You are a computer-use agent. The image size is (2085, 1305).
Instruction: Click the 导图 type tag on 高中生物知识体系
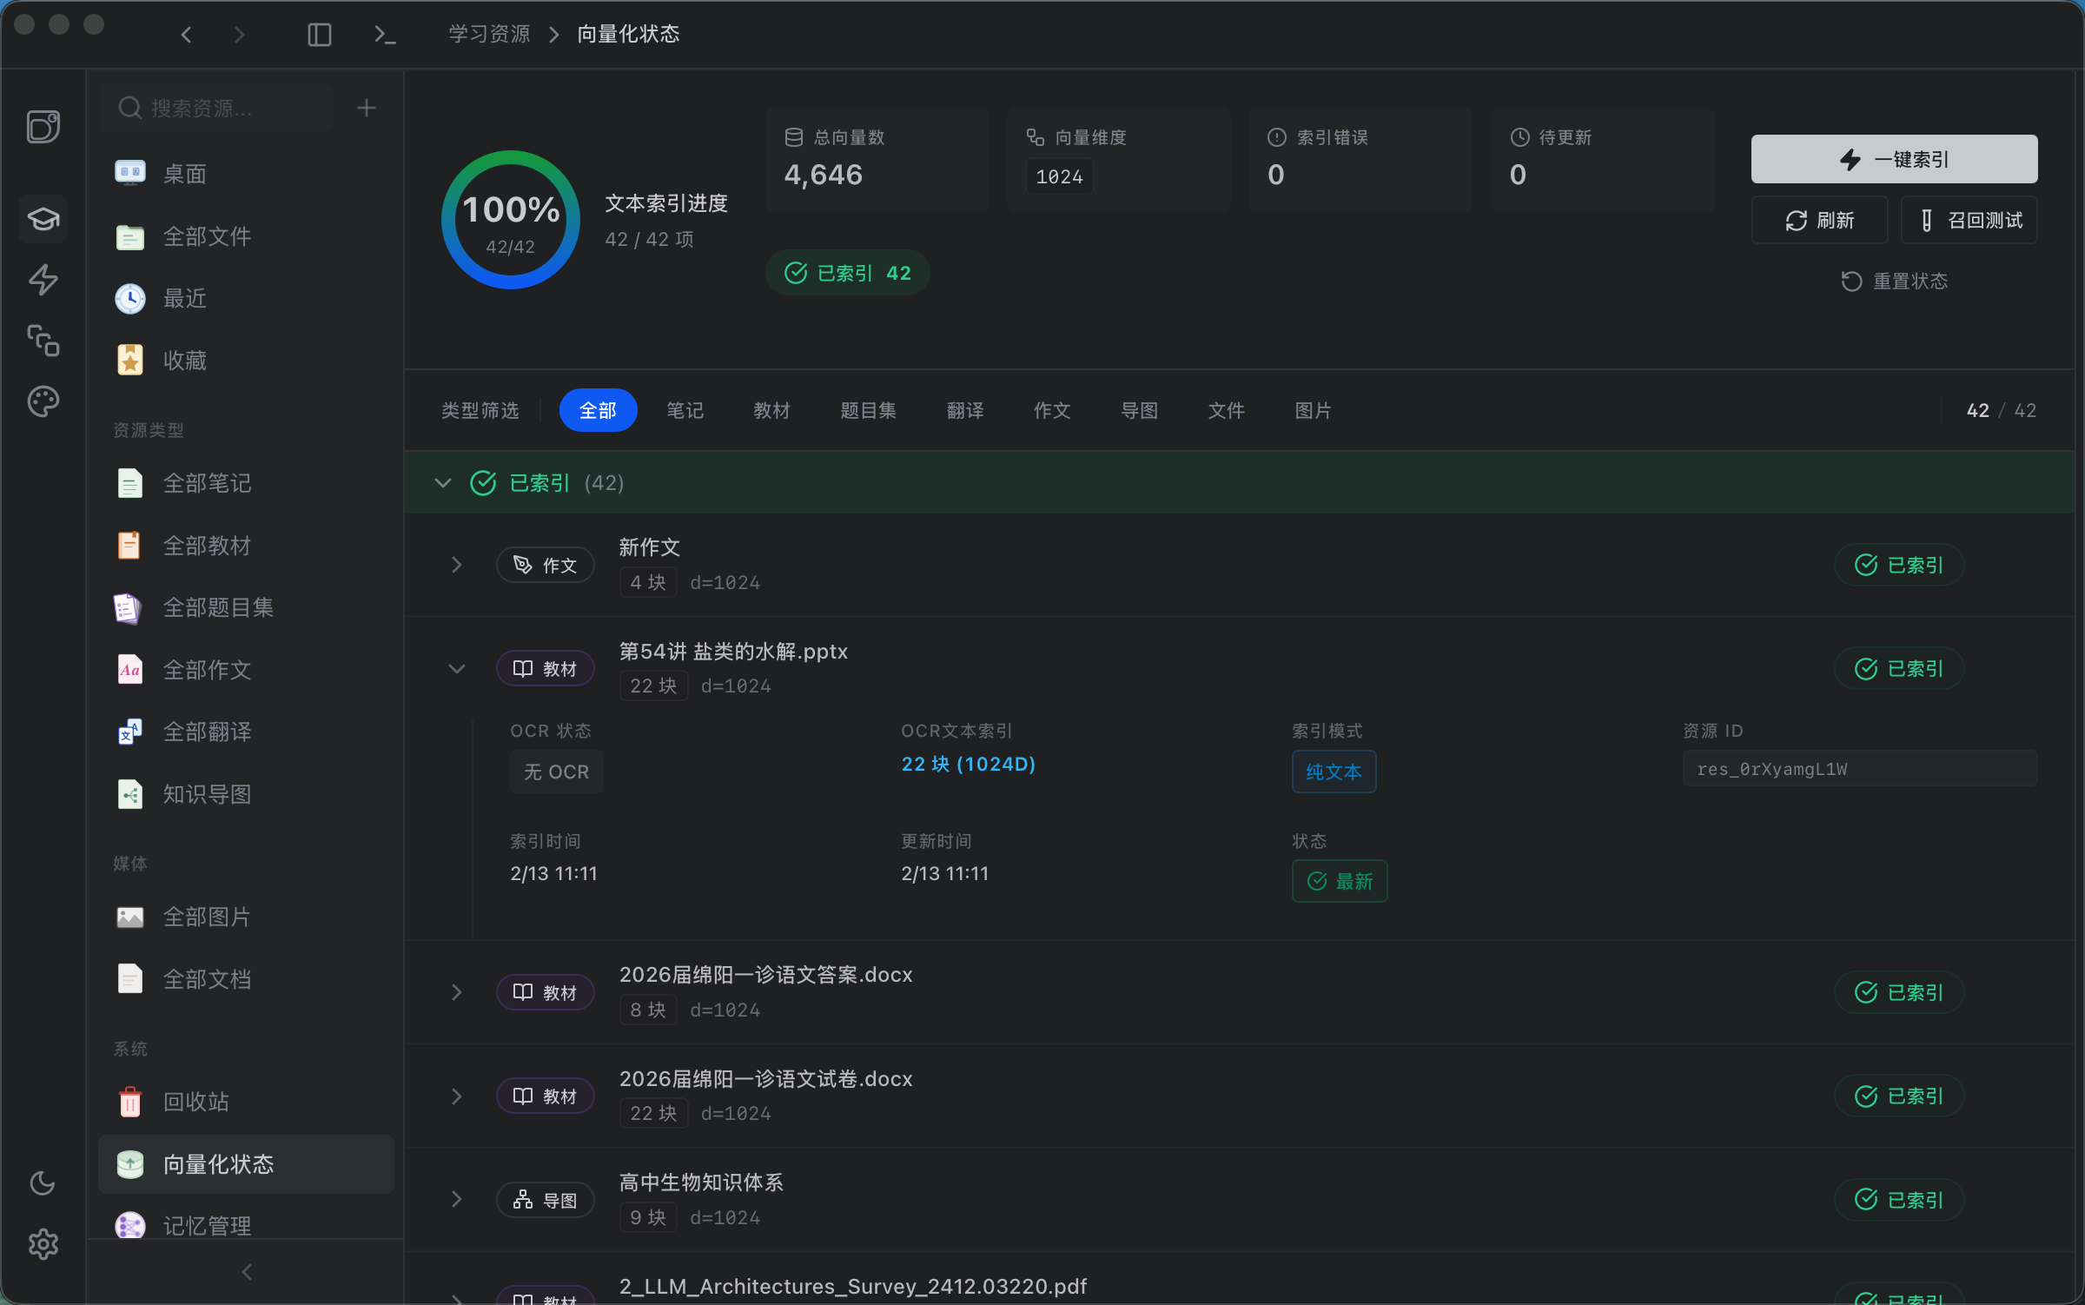pos(546,1200)
